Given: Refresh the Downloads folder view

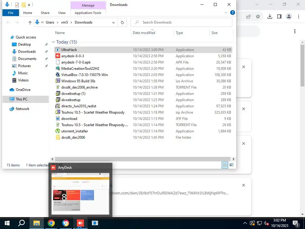Looking at the screenshot, I should point(122,22).
